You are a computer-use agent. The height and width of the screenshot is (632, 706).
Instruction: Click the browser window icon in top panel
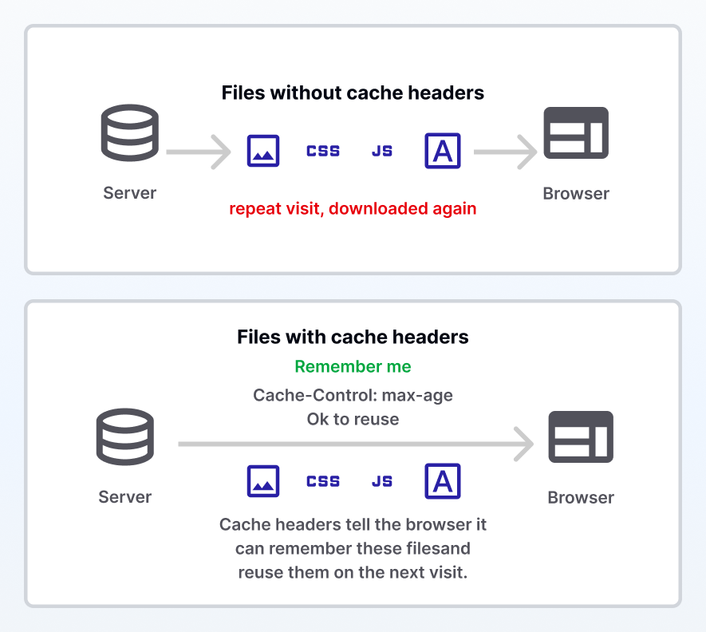pyautogui.click(x=576, y=133)
